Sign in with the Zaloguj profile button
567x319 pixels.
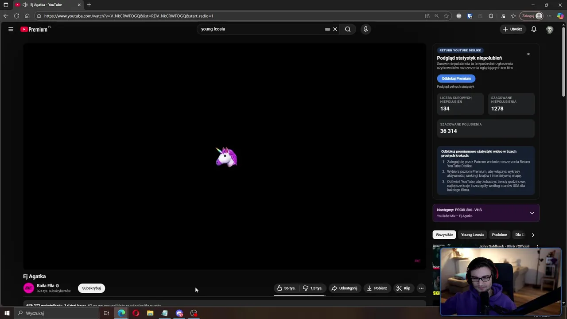tap(532, 16)
